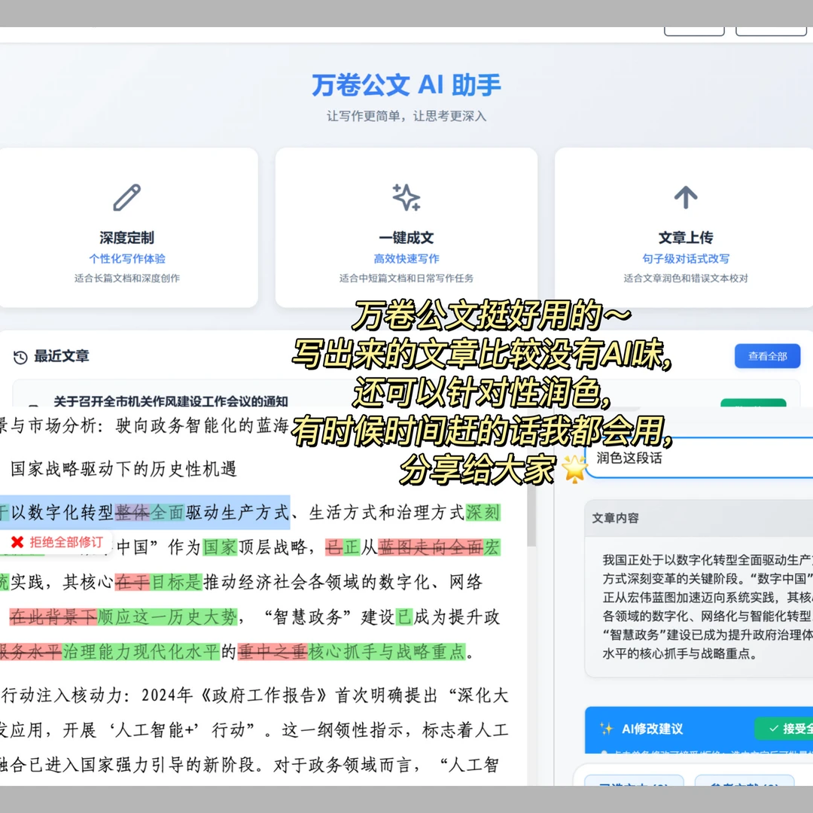Click 拒绝全部修订 to reject all revisions
This screenshot has height=813, width=813.
56,542
